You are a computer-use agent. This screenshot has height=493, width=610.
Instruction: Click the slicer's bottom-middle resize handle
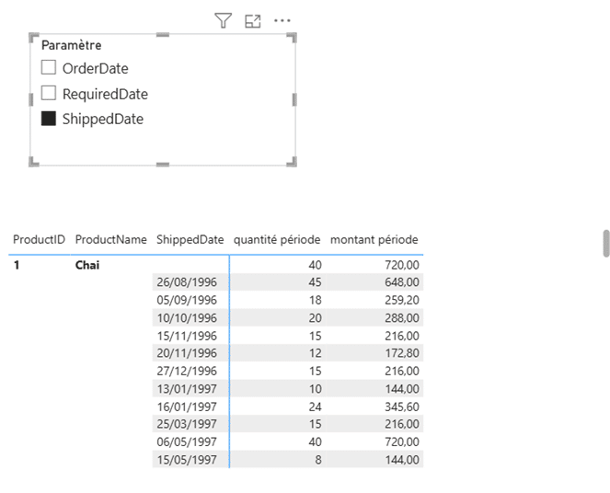pyautogui.click(x=163, y=164)
